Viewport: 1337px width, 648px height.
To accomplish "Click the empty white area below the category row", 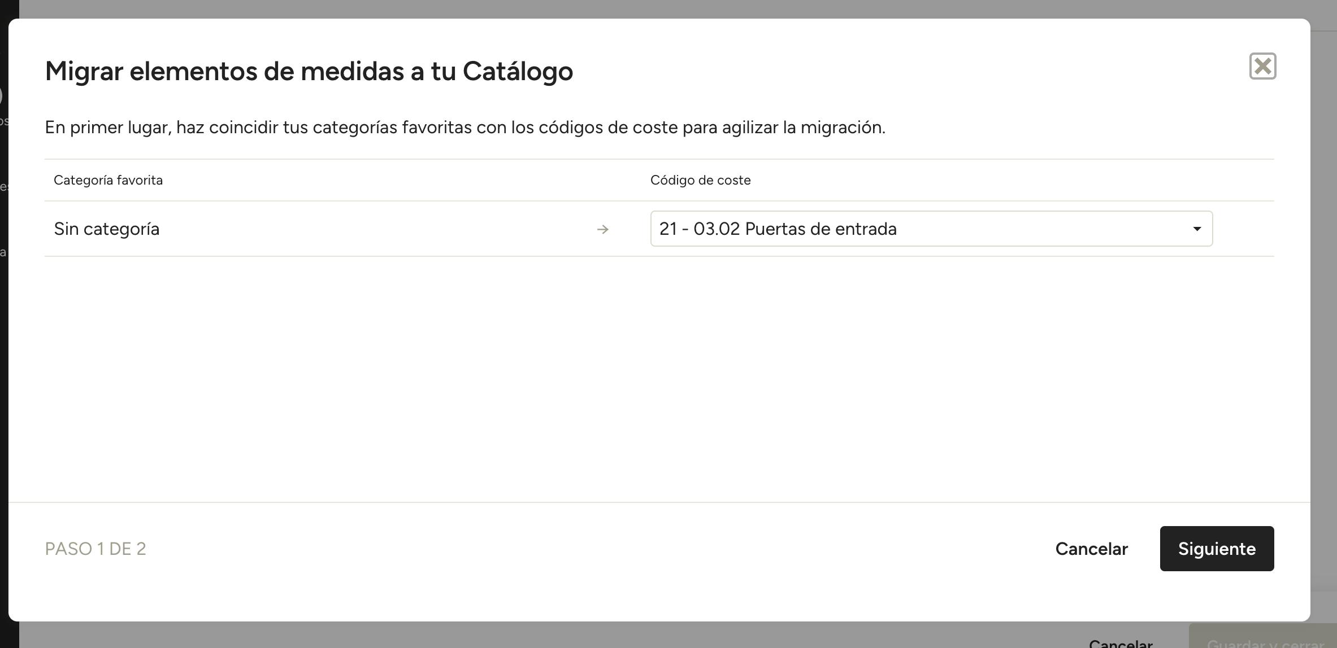I will (659, 378).
